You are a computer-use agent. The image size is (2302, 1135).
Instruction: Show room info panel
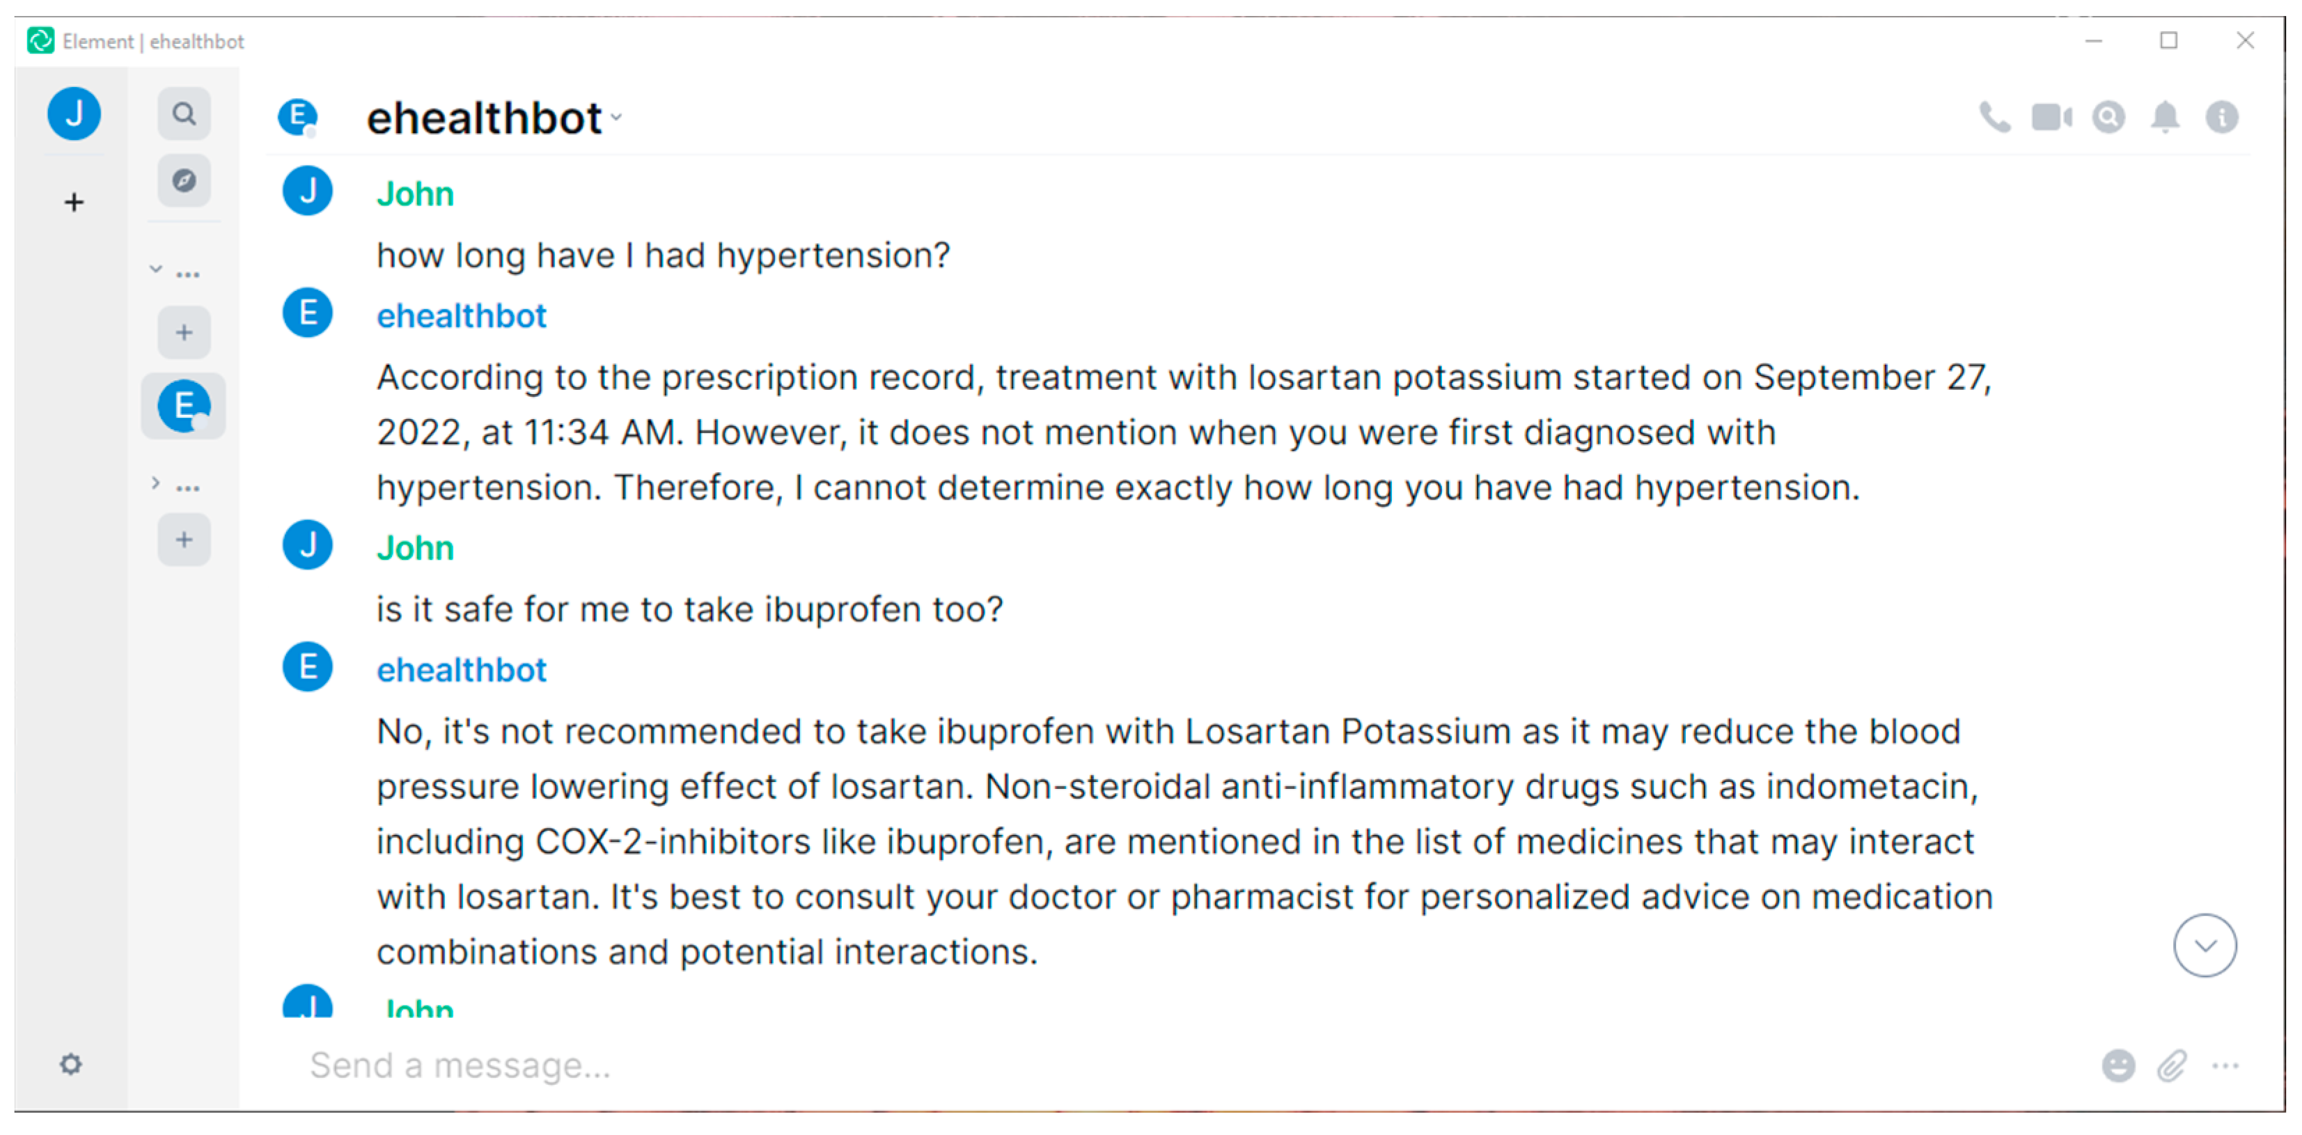[x=2221, y=117]
